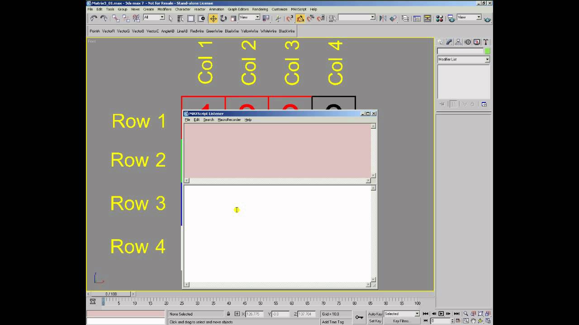This screenshot has height=325, width=579.
Task: Click the RedWire toolbar button
Action: 197,31
